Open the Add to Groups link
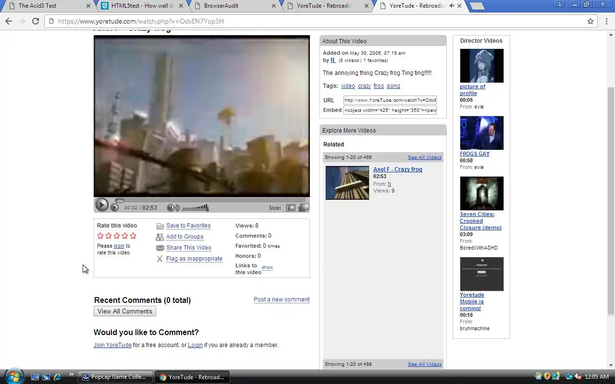Viewport: 615px width, 384px height. click(185, 237)
